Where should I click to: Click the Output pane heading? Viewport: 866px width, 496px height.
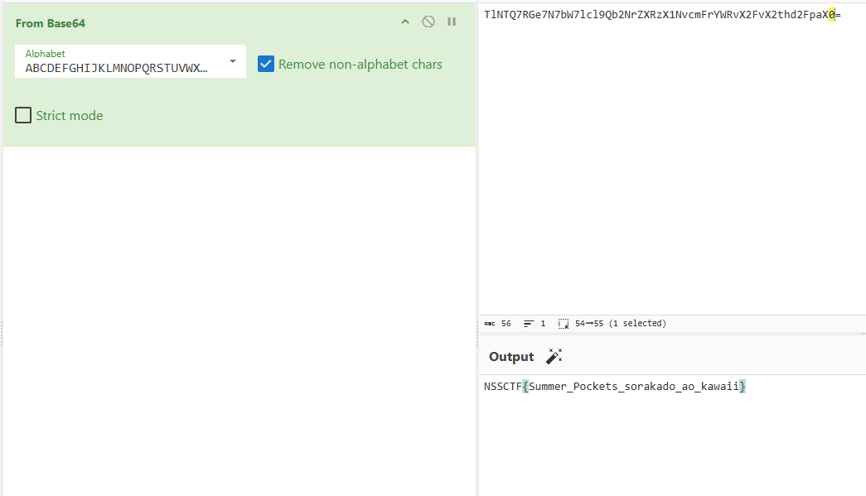(511, 357)
